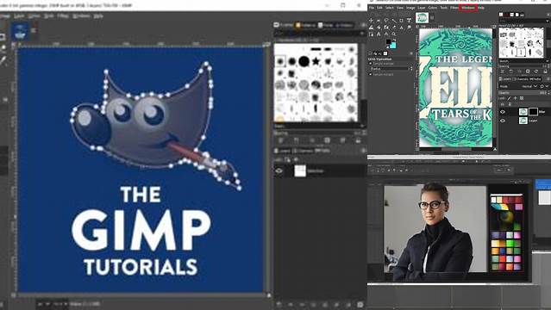Click the lock pixels pencil icon
Viewport: 551px width, 310px height.
(x=509, y=98)
